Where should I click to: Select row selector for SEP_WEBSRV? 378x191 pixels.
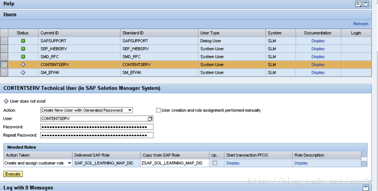(x=4, y=49)
